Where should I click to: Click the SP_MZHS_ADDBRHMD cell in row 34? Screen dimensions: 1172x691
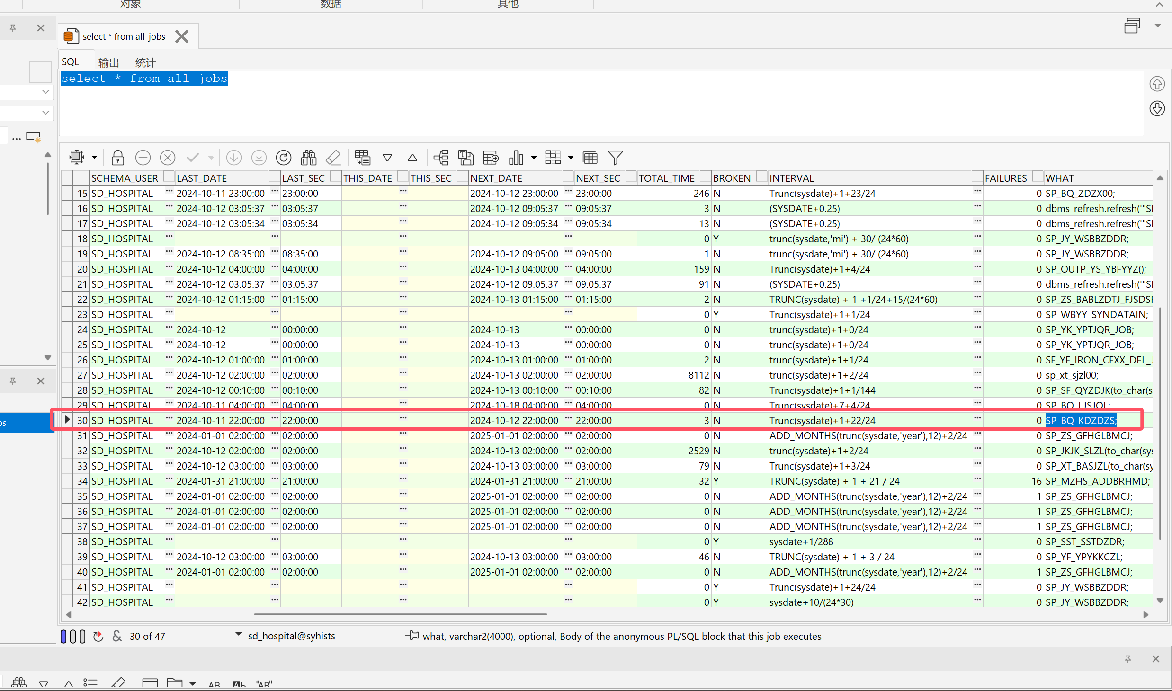point(1097,481)
